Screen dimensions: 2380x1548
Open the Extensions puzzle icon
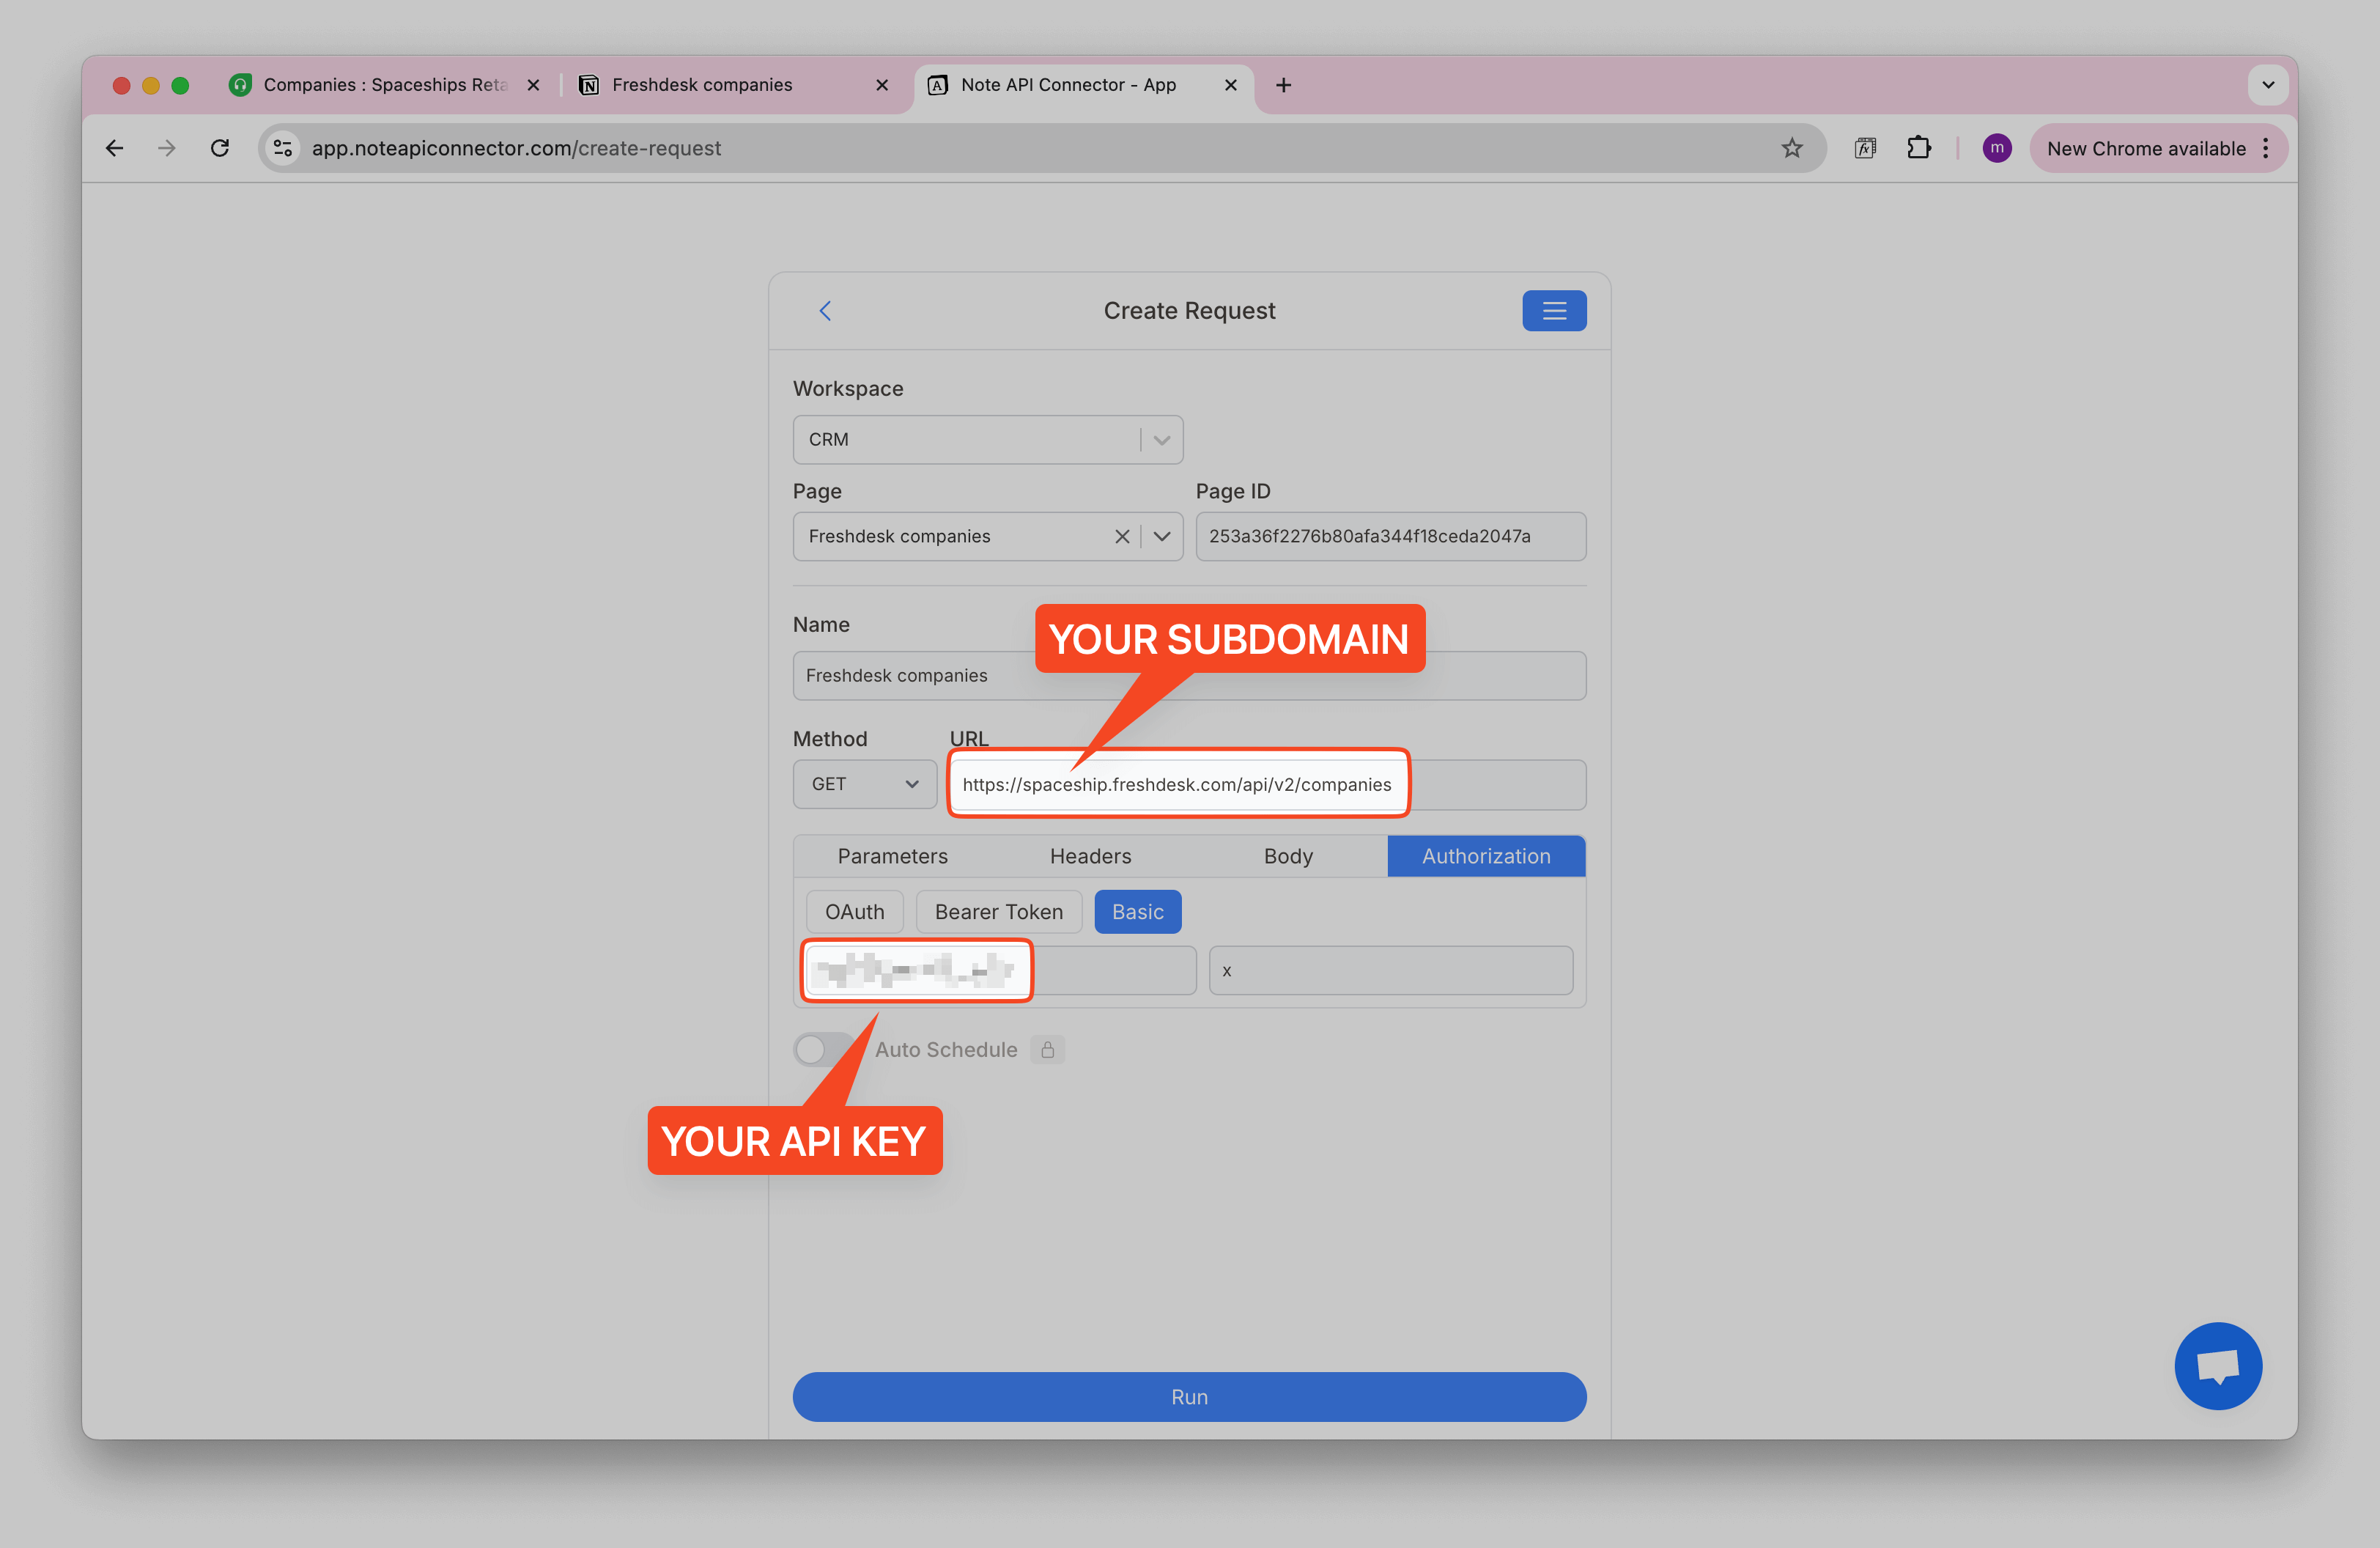click(x=1918, y=148)
